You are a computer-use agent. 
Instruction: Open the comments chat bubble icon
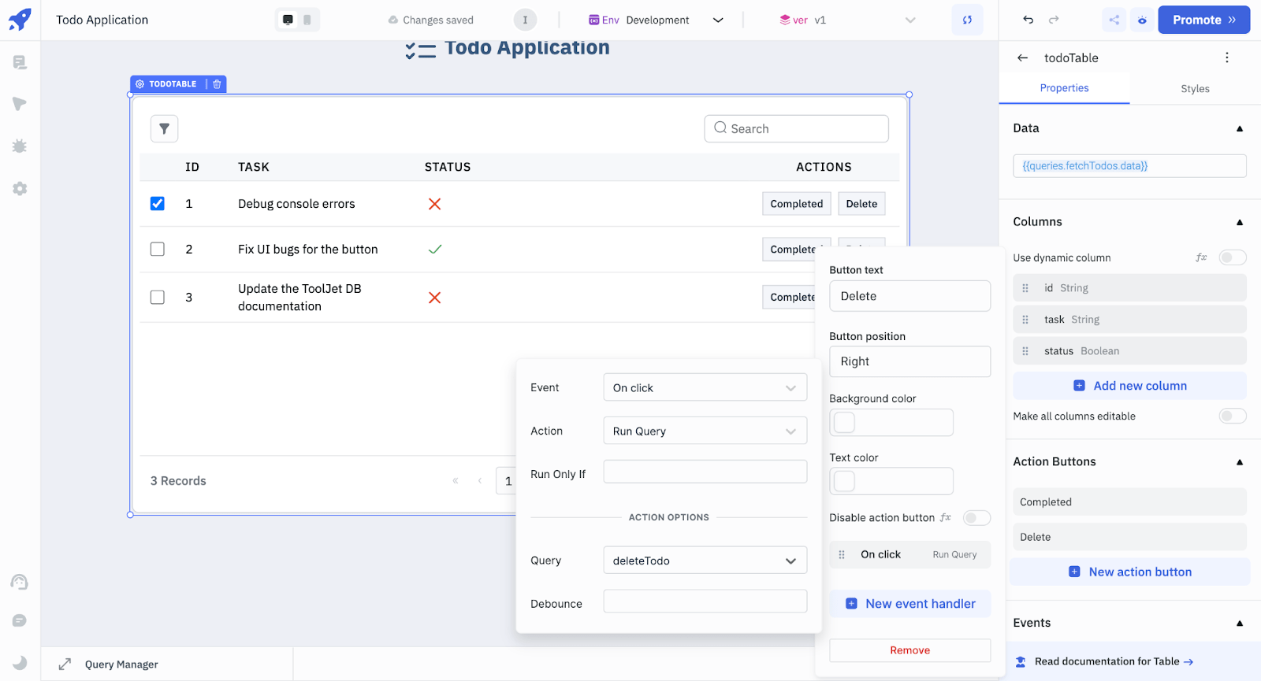(20, 620)
